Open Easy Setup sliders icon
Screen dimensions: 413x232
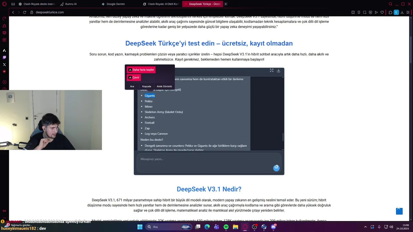pos(408,12)
